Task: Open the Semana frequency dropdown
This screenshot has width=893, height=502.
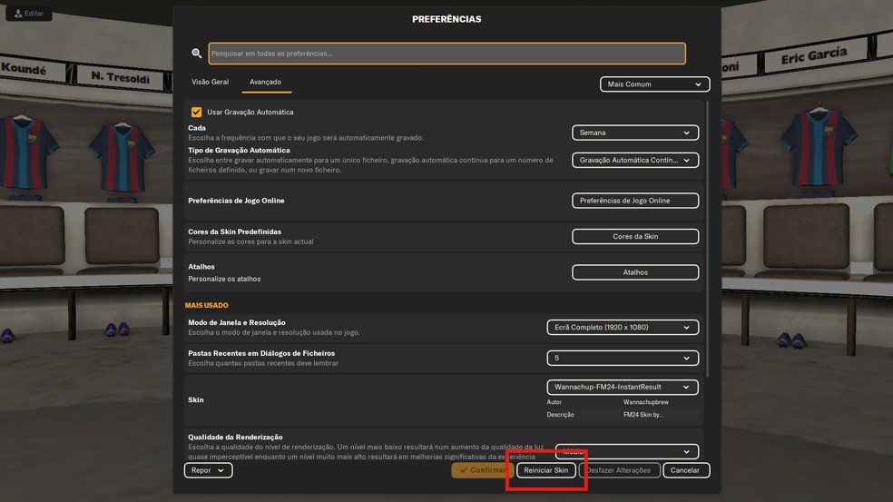Action: click(x=635, y=133)
